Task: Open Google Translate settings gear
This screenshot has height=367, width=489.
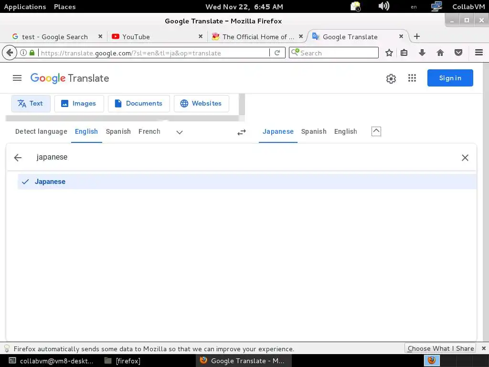Action: pos(391,78)
